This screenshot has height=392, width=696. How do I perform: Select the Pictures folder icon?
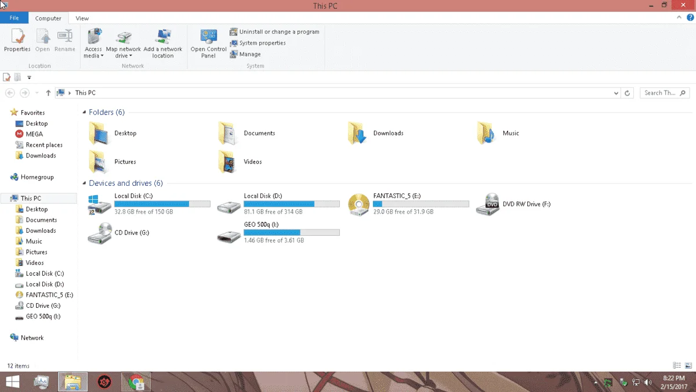pyautogui.click(x=99, y=161)
